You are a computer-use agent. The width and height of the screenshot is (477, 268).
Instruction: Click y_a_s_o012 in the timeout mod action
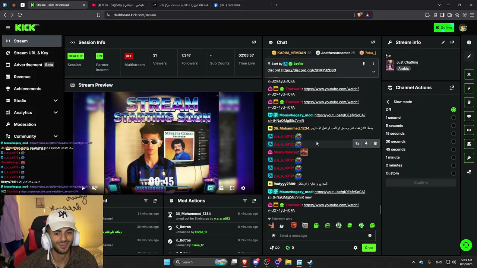[x=221, y=218]
